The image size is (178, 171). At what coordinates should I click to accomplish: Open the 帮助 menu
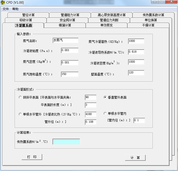tap(15, 9)
